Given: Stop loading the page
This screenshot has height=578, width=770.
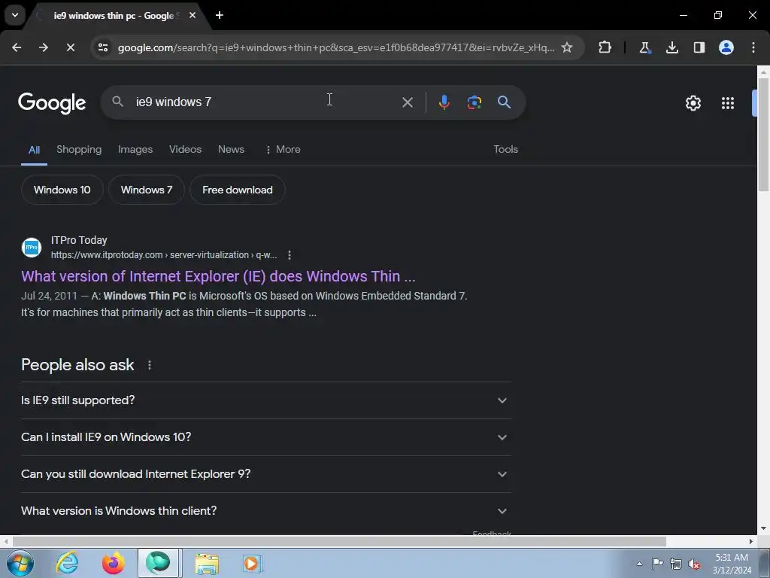Looking at the screenshot, I should click(70, 47).
